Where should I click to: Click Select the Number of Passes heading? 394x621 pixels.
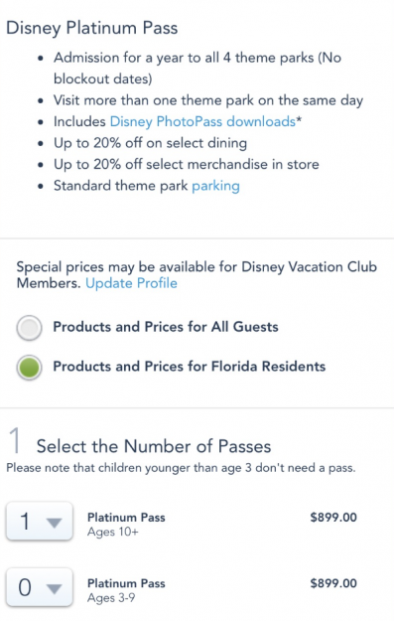154,446
